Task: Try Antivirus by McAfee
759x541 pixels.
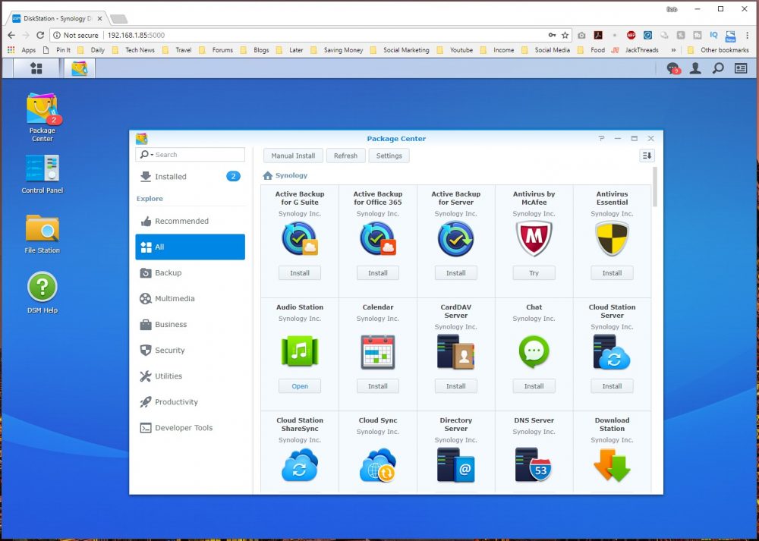Action: [x=534, y=273]
